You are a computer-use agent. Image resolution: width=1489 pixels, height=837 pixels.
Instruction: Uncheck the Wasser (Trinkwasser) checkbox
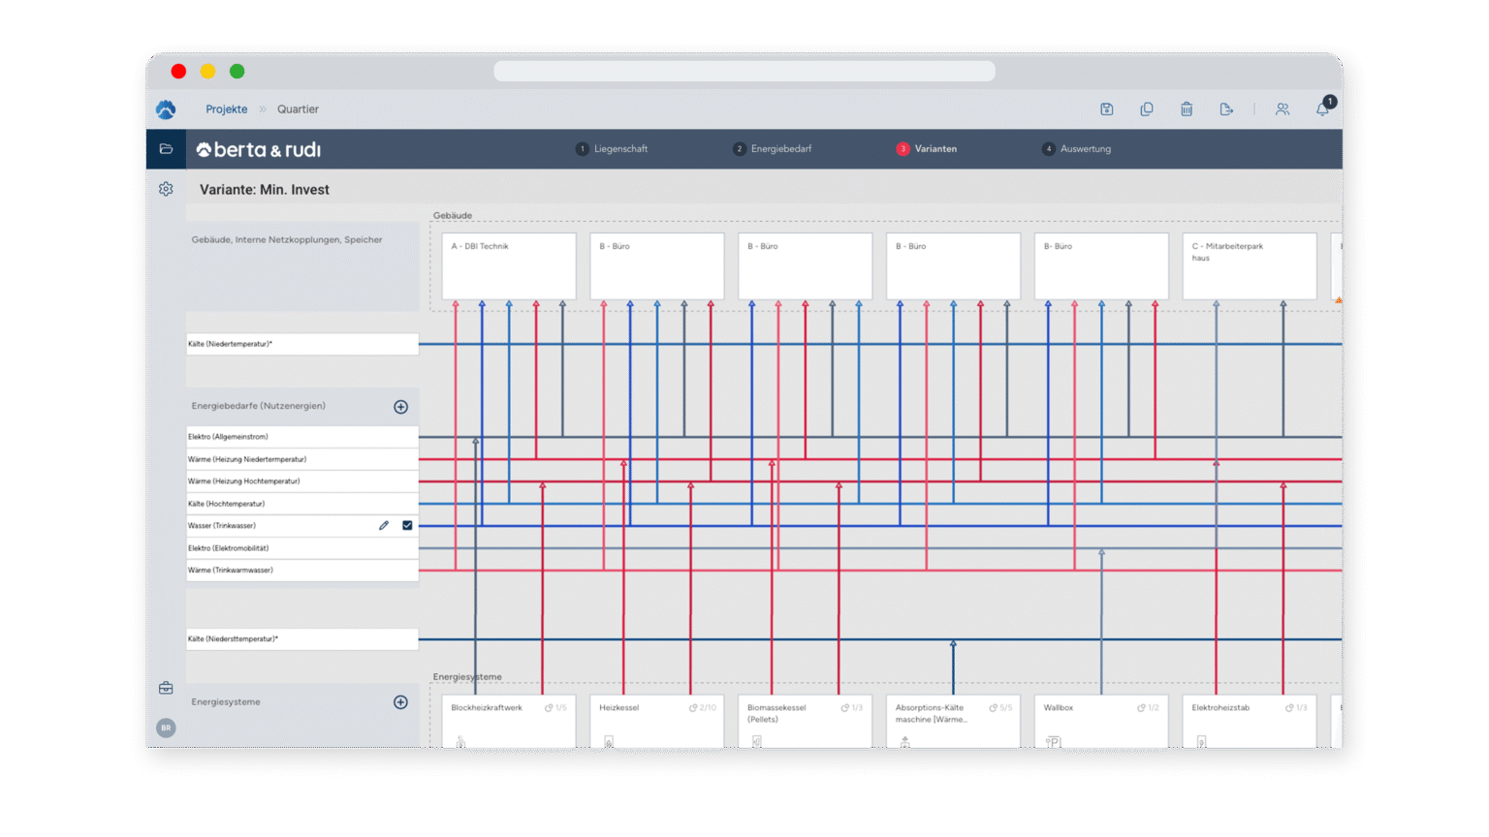[407, 526]
